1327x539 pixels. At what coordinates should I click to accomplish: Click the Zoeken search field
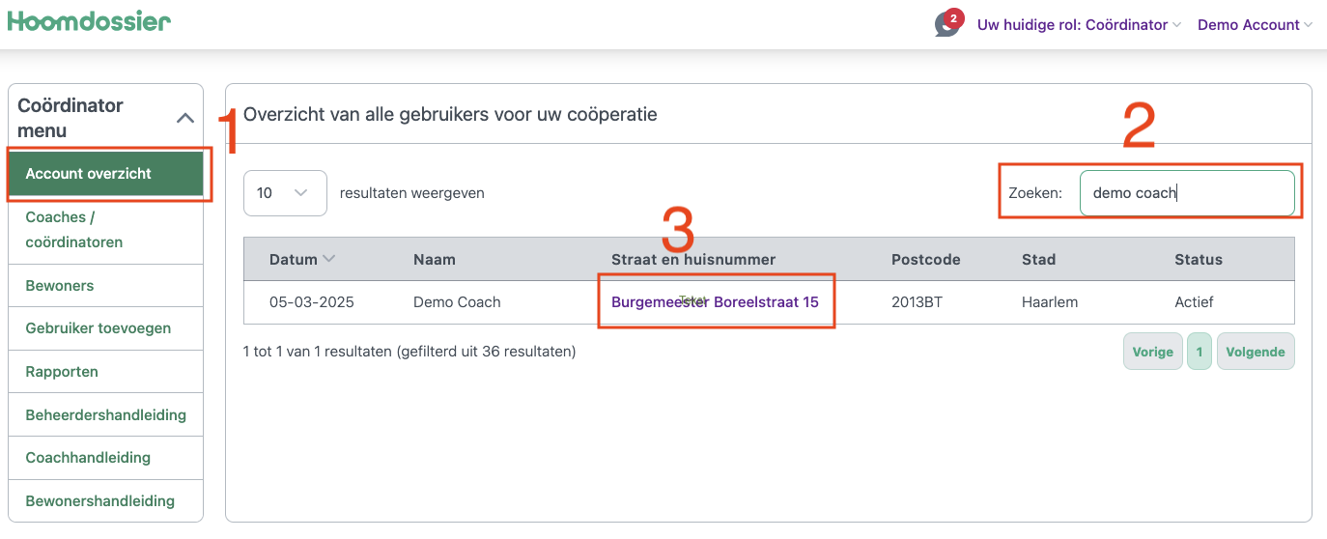pyautogui.click(x=1186, y=193)
